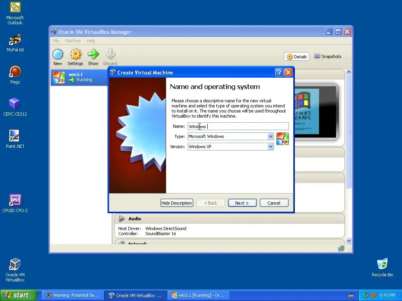
Task: Click the Name text field
Action: tap(238, 126)
